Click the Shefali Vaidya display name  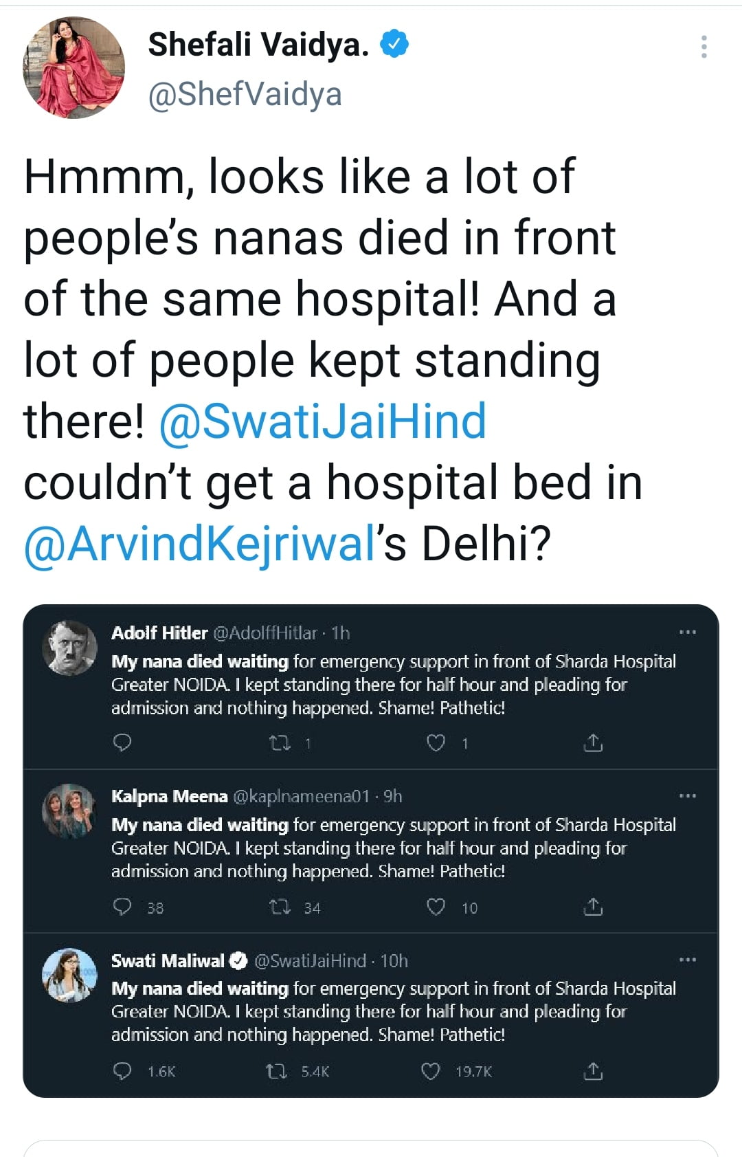coord(258,45)
